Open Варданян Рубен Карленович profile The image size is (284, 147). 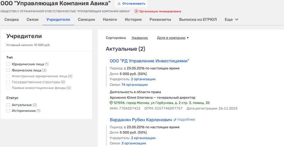point(140,120)
